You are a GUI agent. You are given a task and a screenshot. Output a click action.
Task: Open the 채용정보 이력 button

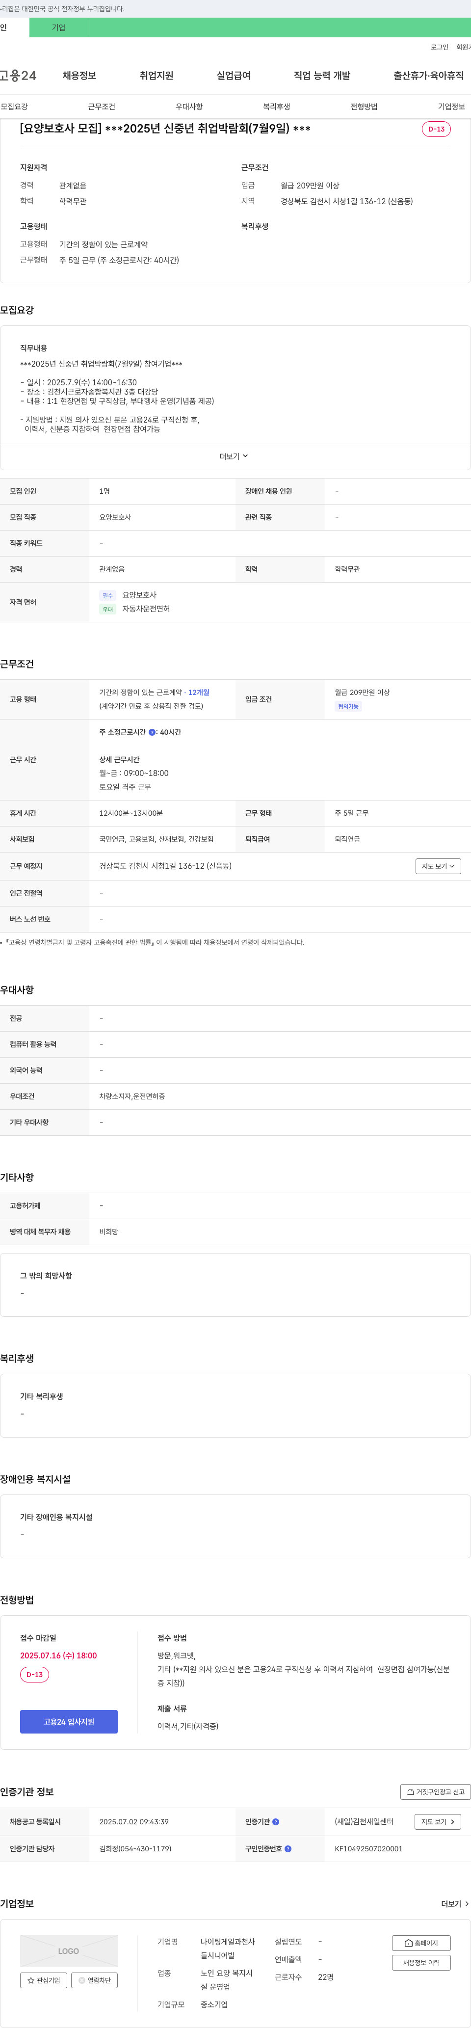pyautogui.click(x=421, y=1963)
